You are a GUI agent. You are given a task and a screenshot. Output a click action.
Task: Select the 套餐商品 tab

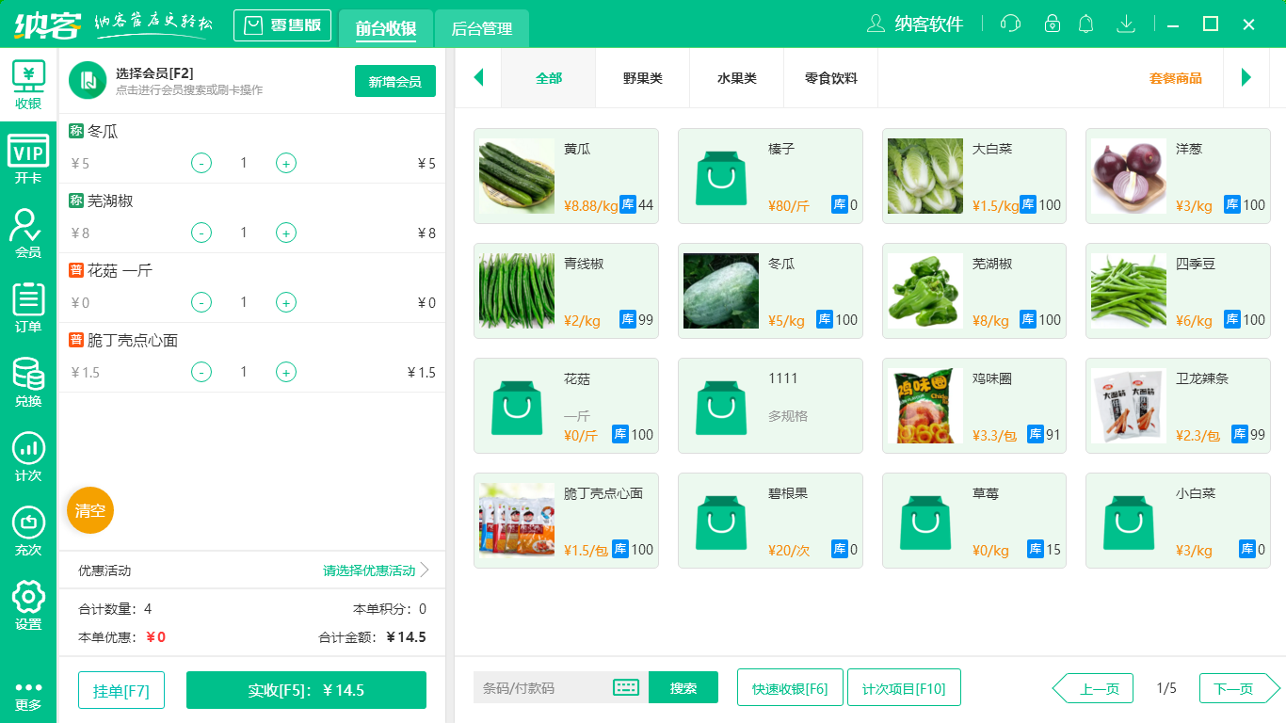(1176, 78)
